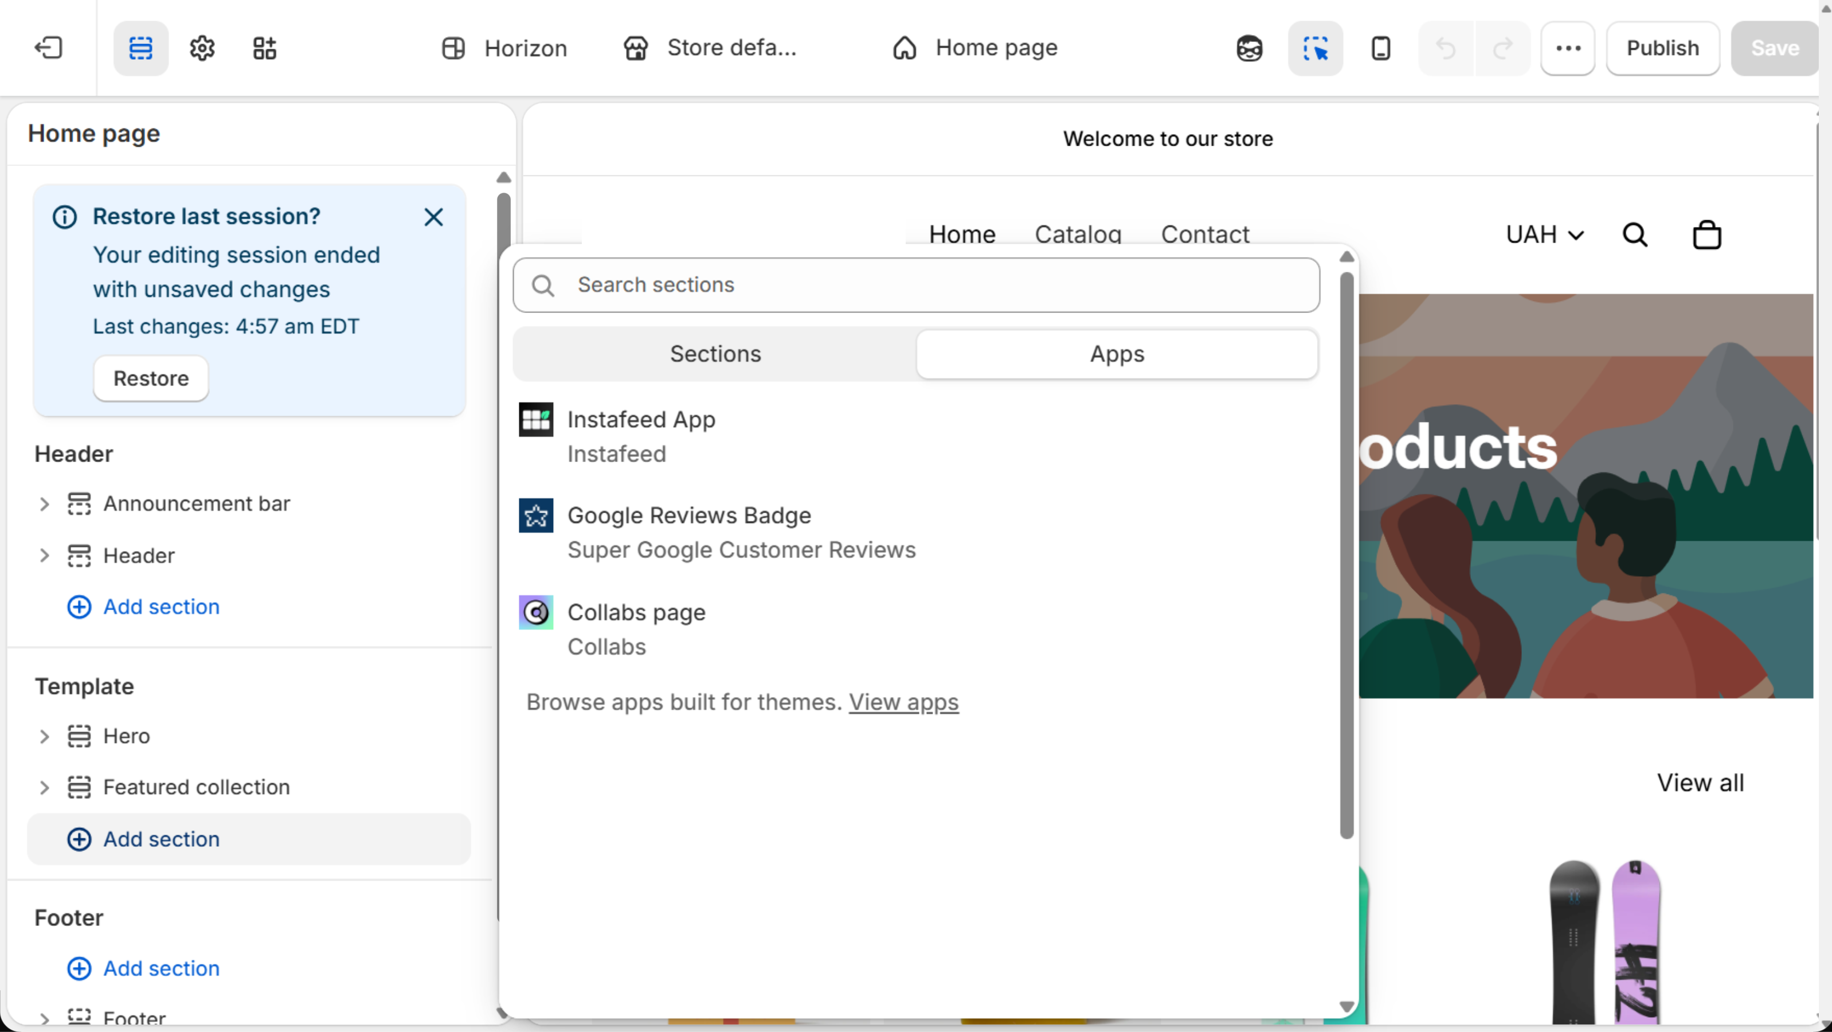Open the UAH currency dropdown in preview

[x=1545, y=234]
